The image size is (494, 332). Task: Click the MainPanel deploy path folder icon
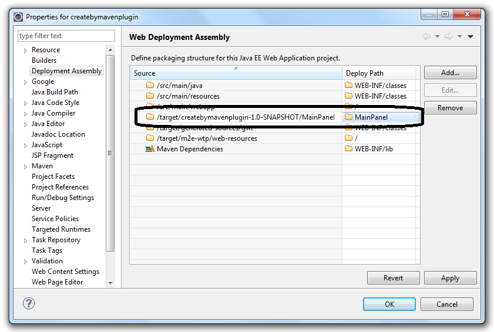click(349, 117)
